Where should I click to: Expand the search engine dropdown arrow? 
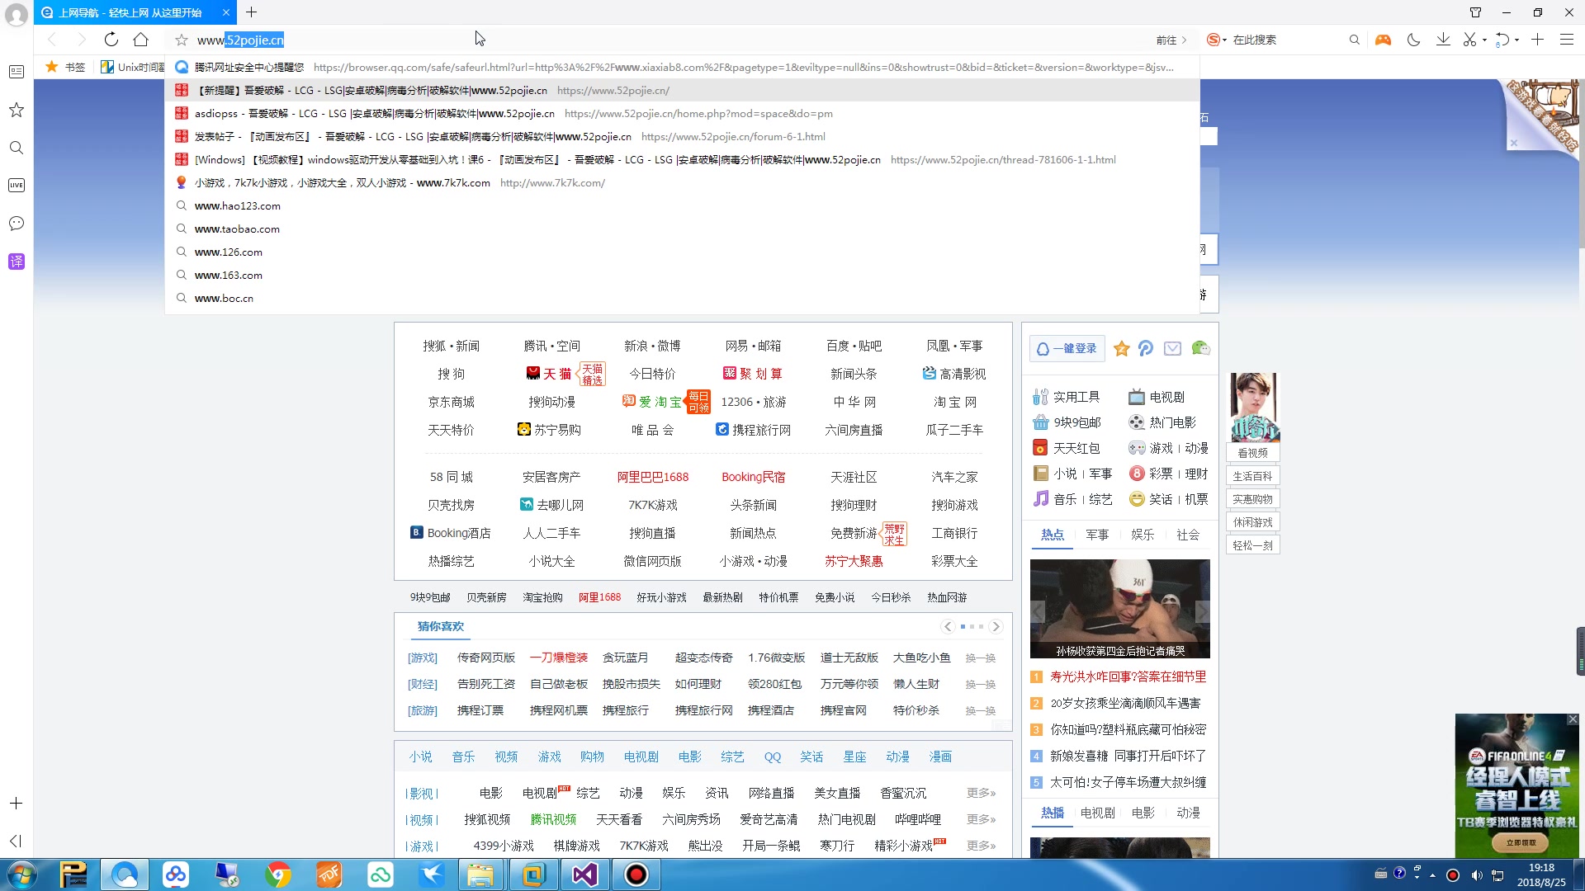click(x=1225, y=40)
